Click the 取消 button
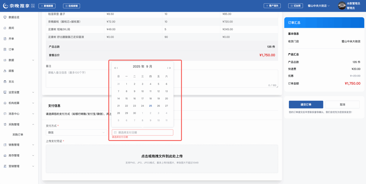Screen dimensions: 366x184 click(x=342, y=104)
